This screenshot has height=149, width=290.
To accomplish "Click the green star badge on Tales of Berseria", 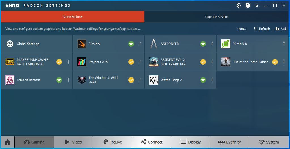I will pos(59,80).
